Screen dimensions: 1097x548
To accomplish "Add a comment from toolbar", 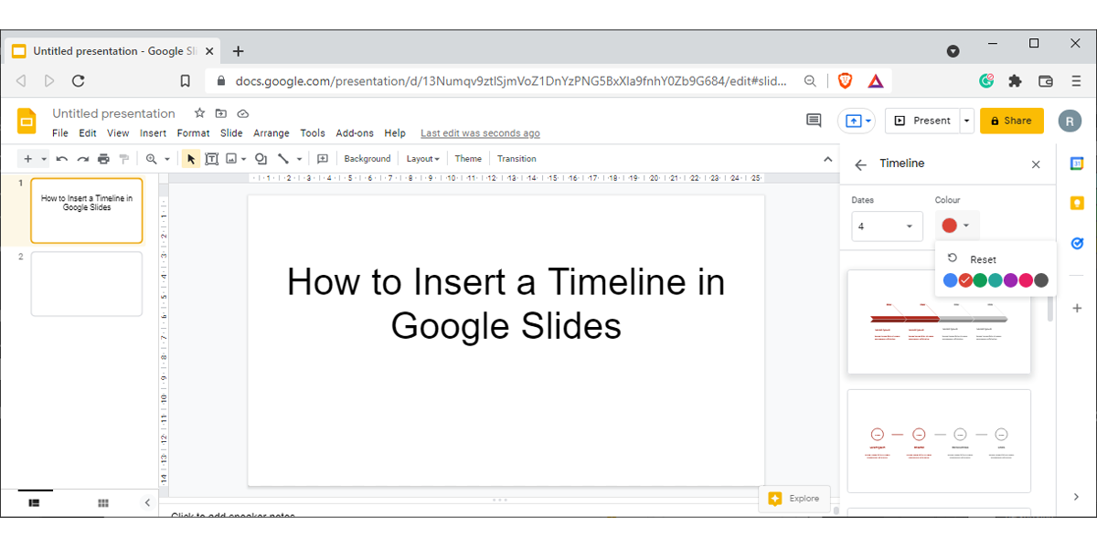I will pyautogui.click(x=322, y=159).
